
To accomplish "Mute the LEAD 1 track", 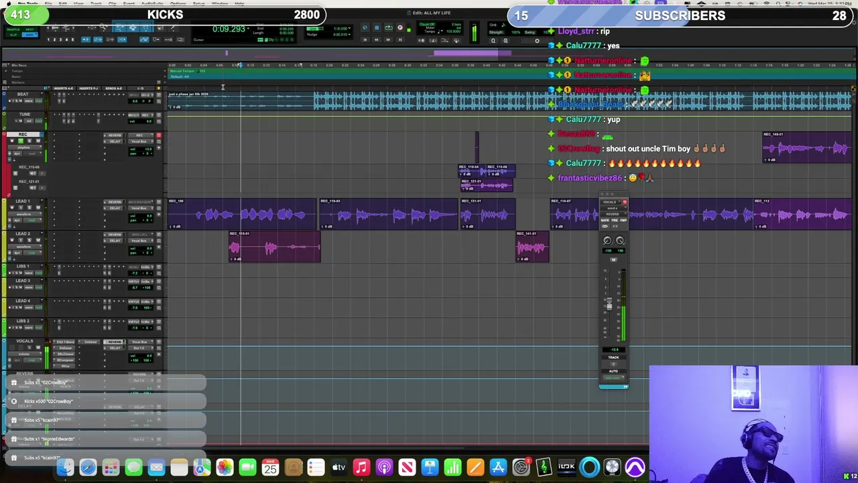I will (38, 207).
